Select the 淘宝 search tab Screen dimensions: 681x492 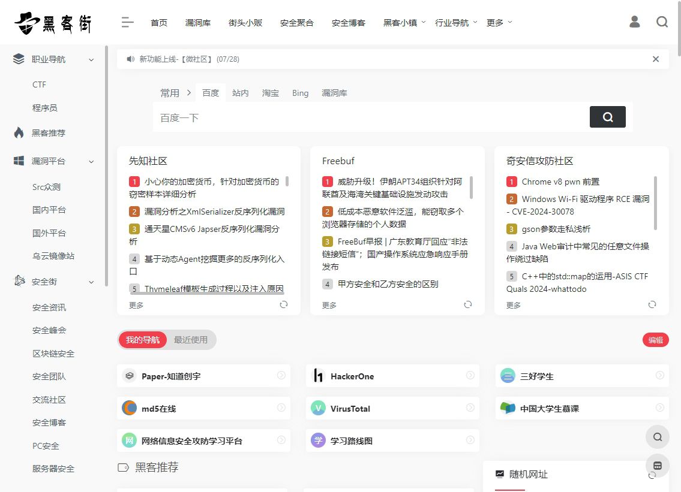[270, 93]
